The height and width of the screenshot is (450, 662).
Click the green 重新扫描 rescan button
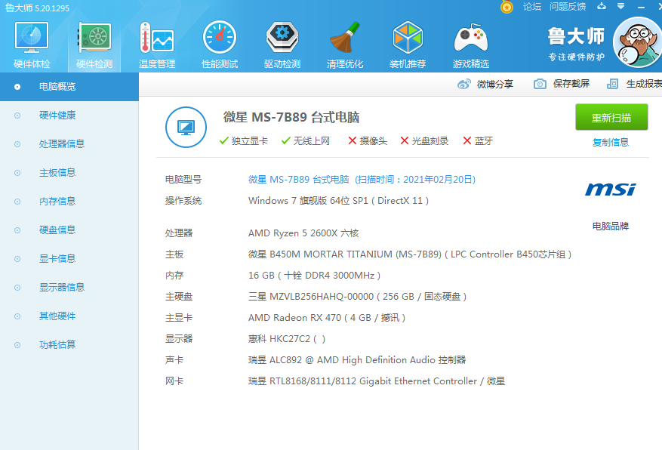coord(611,117)
